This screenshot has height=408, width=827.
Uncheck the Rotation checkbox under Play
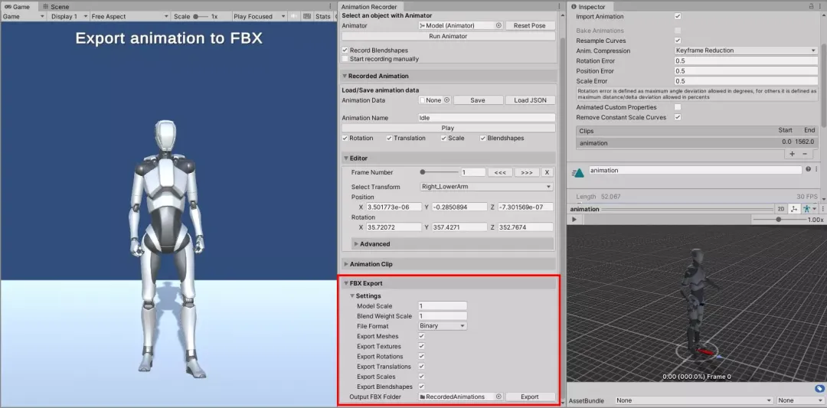pos(345,138)
